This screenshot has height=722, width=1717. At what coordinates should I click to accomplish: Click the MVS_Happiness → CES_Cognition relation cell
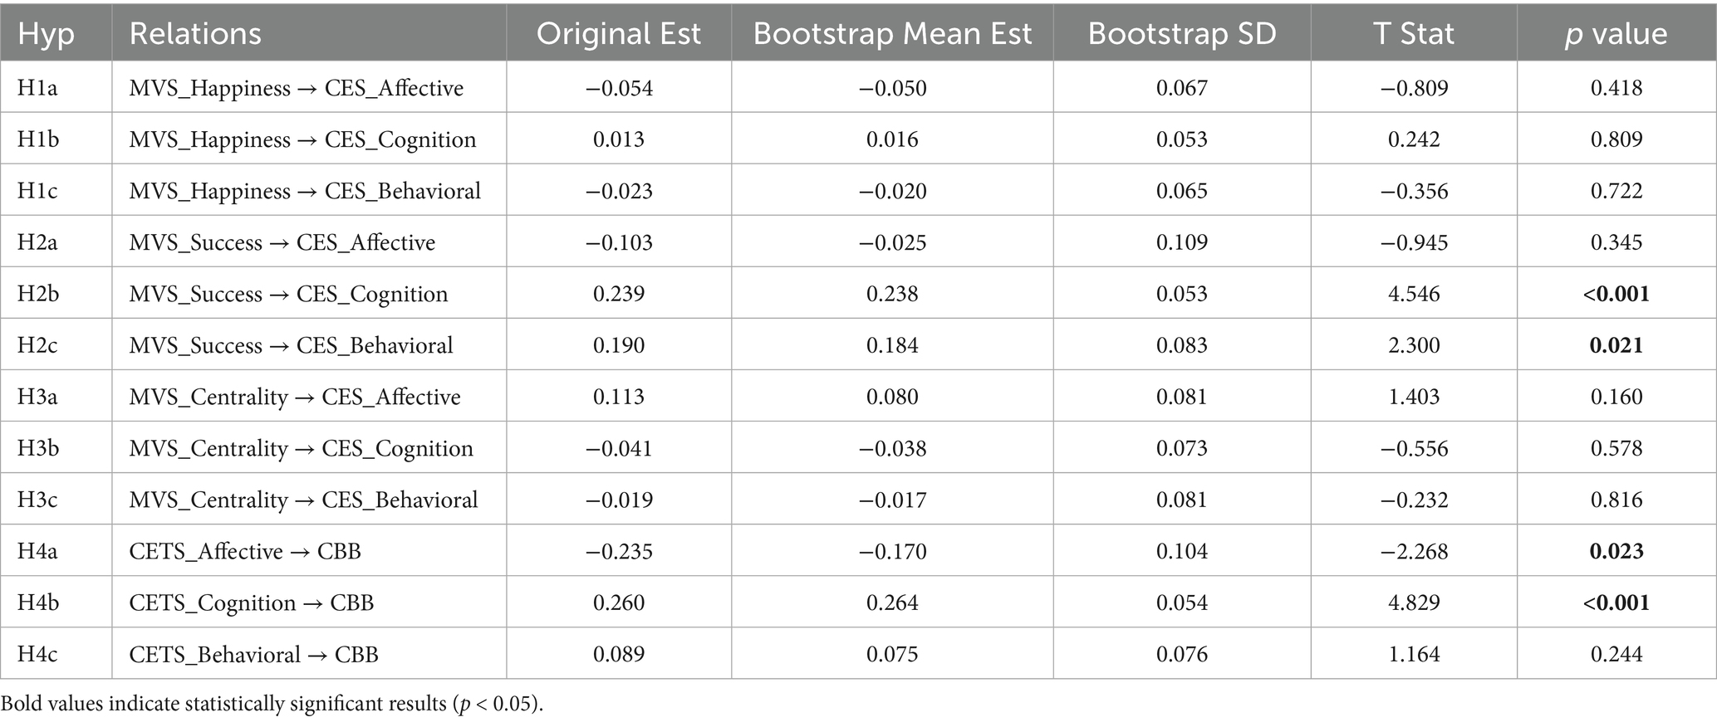coord(302,139)
